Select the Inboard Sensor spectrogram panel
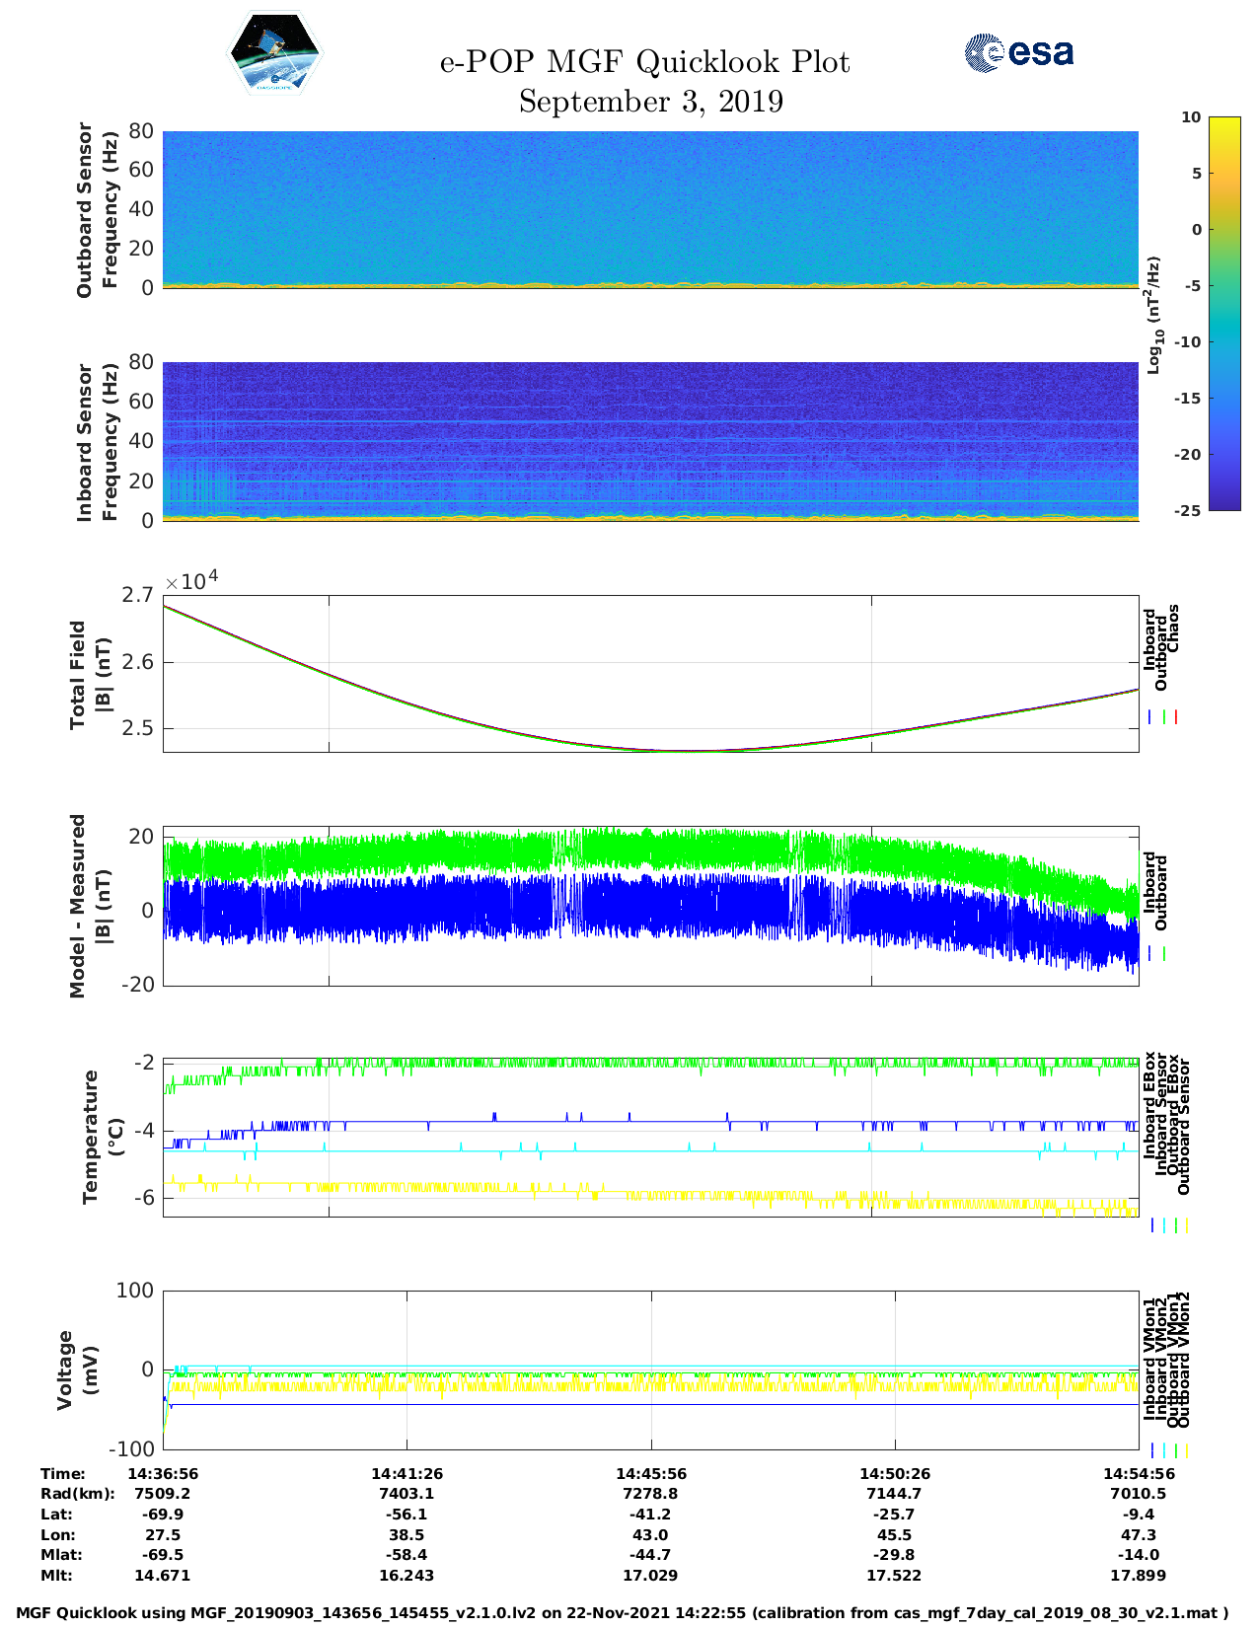The width and height of the screenshot is (1258, 1628). [x=650, y=440]
